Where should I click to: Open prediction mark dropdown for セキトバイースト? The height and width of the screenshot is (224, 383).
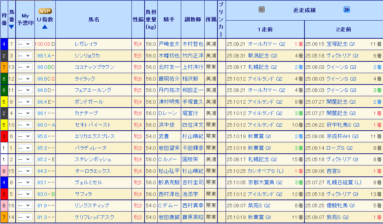pyautogui.click(x=25, y=125)
